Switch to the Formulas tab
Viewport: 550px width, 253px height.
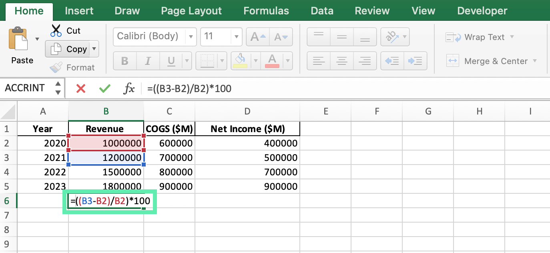(266, 11)
